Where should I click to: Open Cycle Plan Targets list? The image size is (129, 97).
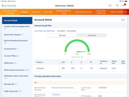[x=17, y=35]
